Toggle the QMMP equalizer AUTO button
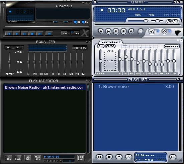 (x=110, y=46)
